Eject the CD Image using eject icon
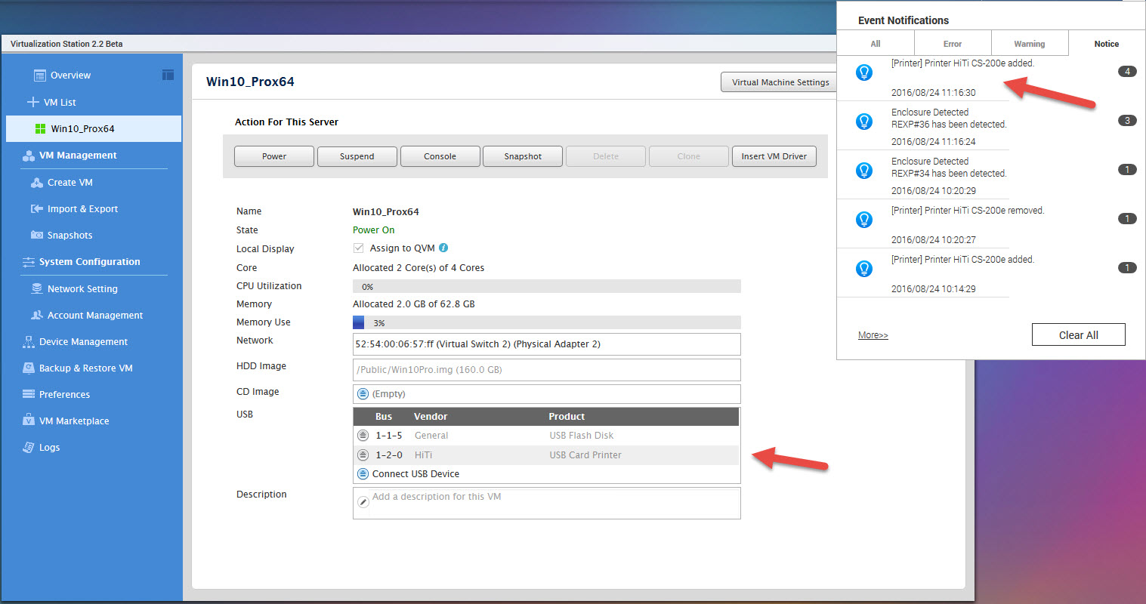Viewport: 1146px width, 604px height. (363, 394)
